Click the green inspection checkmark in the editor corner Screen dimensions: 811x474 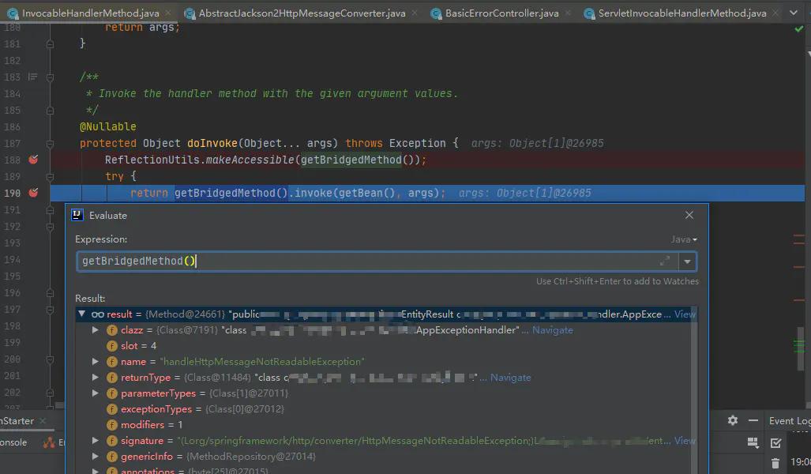pyautogui.click(x=799, y=29)
